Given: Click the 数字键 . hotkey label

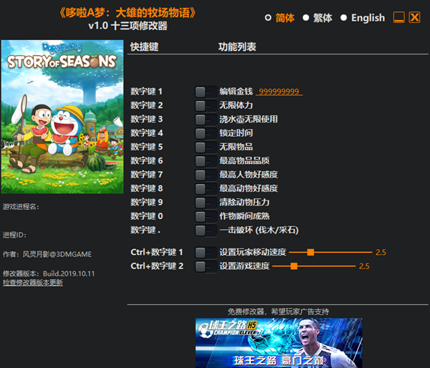Looking at the screenshot, I should (x=145, y=230).
